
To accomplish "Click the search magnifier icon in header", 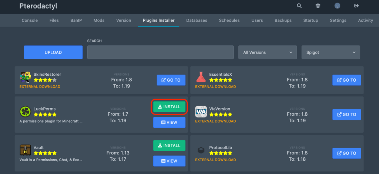I will [299, 6].
